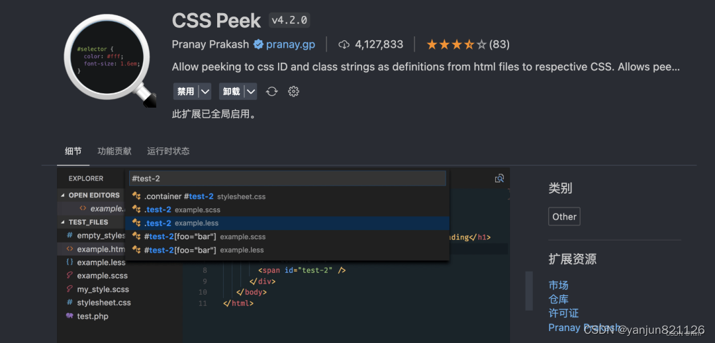Click the span id="test-2" code line

pos(302,270)
